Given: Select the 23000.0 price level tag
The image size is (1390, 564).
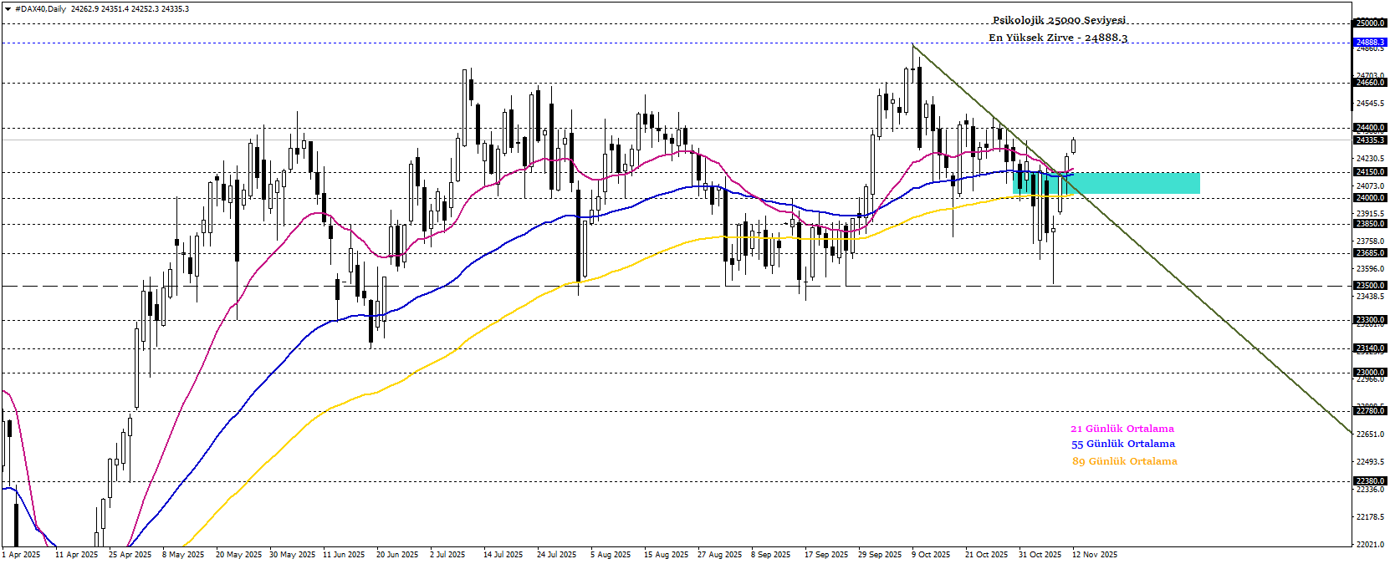Looking at the screenshot, I should pos(1370,373).
